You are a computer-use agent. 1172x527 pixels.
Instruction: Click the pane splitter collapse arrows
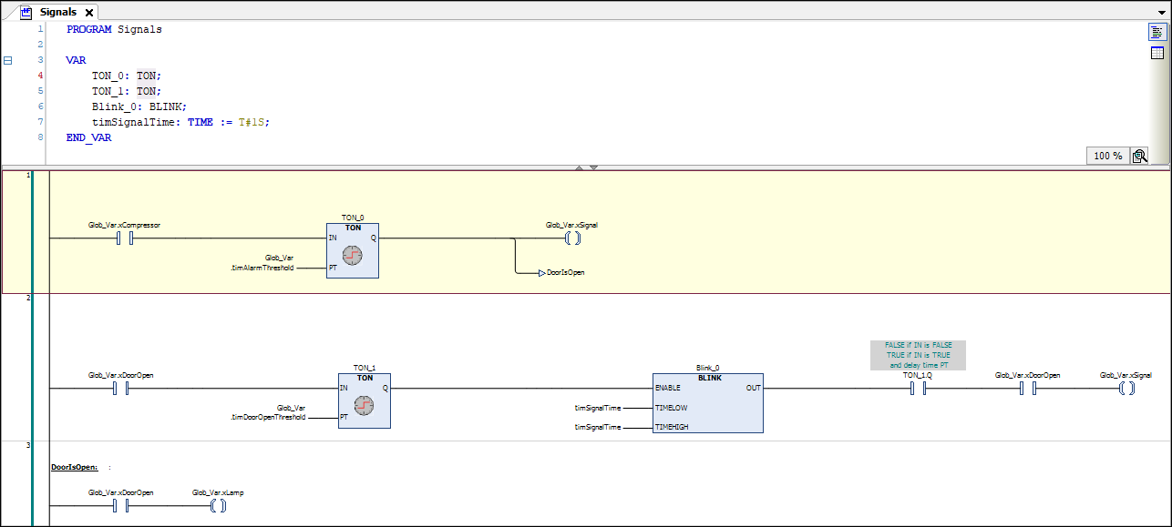coord(586,167)
